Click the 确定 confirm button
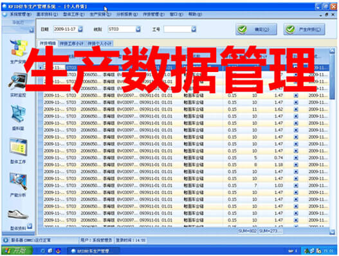339x256 pixels. tap(256, 29)
